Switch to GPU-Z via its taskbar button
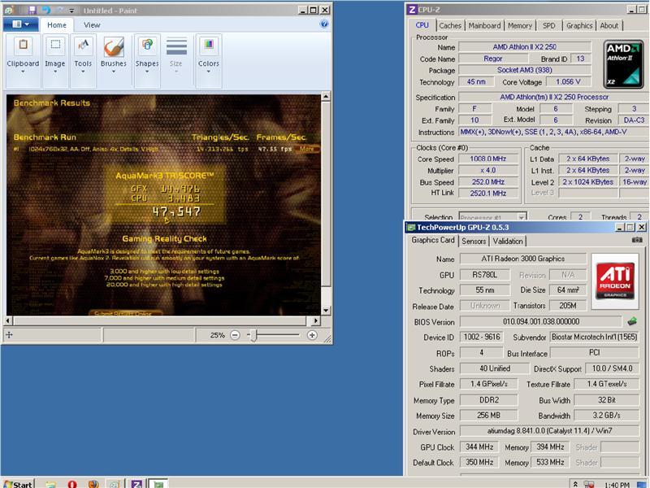 [x=158, y=484]
